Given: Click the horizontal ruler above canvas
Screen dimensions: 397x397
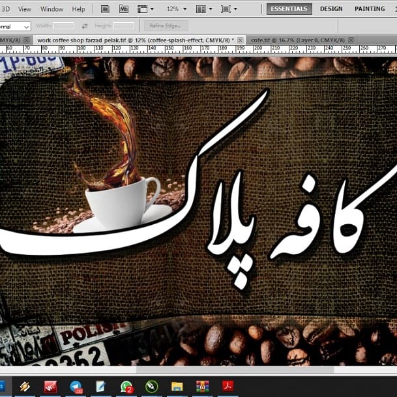Looking at the screenshot, I should [x=198, y=49].
